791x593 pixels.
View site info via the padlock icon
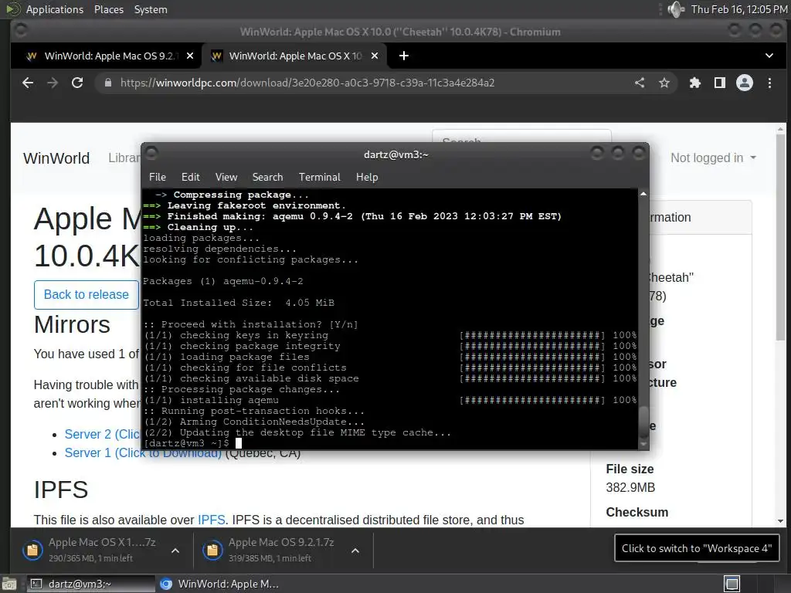click(x=108, y=83)
